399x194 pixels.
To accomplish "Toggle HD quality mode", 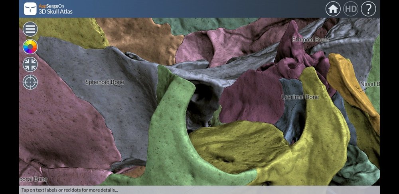I will pos(351,9).
